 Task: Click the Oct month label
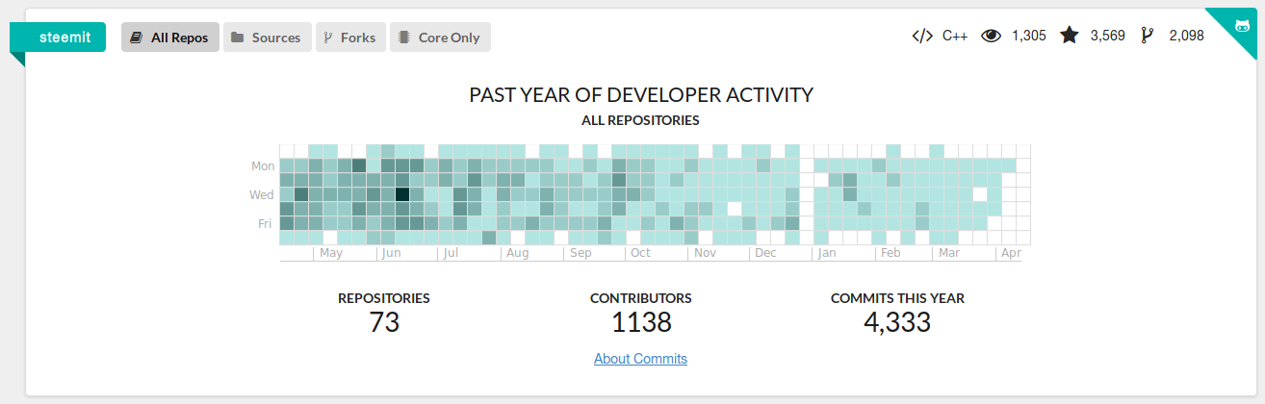(640, 253)
